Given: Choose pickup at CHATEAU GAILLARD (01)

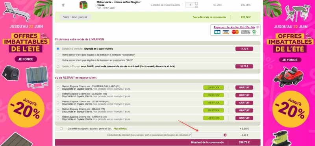Looking at the screenshot, I should 58,87.
